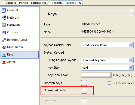The height and width of the screenshot is (105, 135).
Task: Pick the Key Label Color swatch
Action: tap(96, 75)
